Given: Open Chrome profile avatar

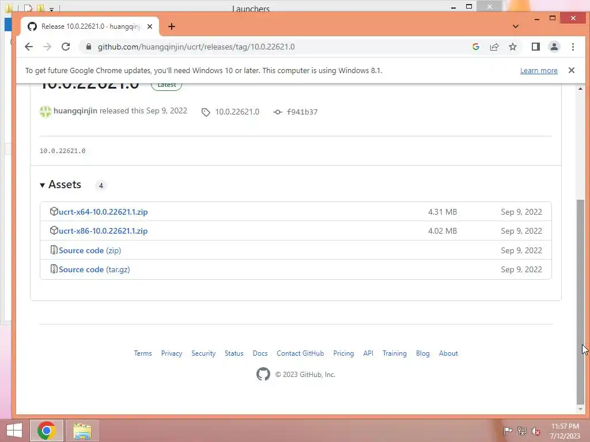Looking at the screenshot, I should click(554, 47).
